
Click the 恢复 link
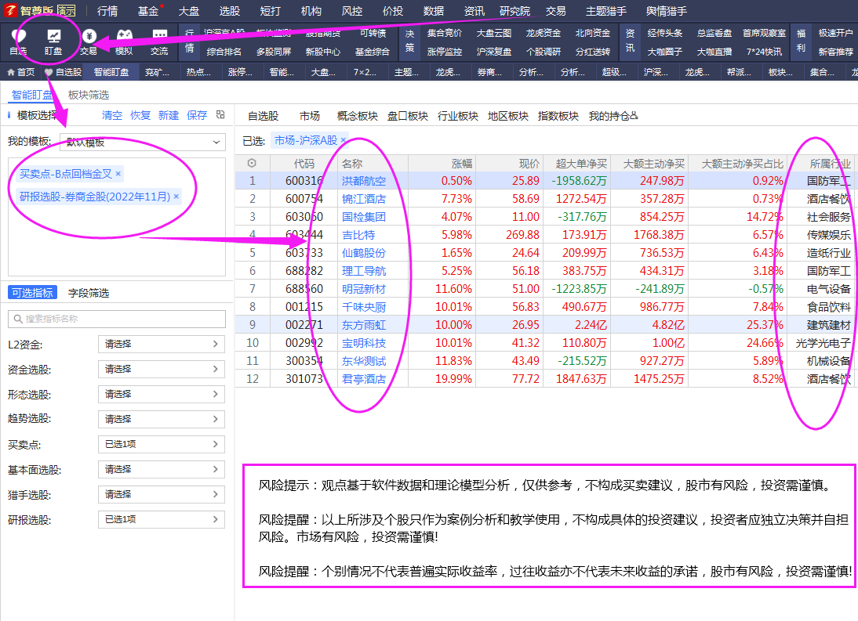pyautogui.click(x=140, y=115)
